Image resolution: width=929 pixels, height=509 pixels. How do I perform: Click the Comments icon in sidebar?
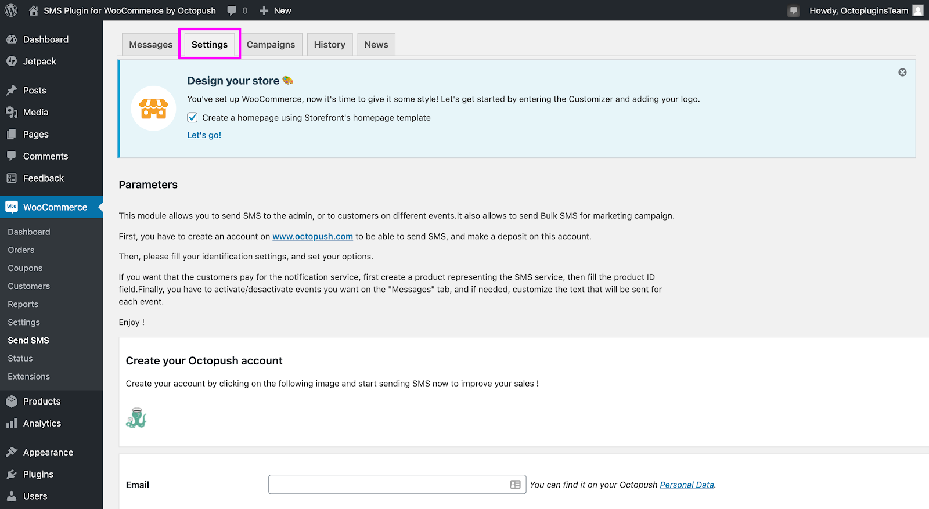point(12,156)
